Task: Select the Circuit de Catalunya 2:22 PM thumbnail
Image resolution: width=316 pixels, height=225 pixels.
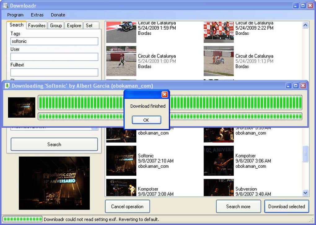Action: click(219, 32)
